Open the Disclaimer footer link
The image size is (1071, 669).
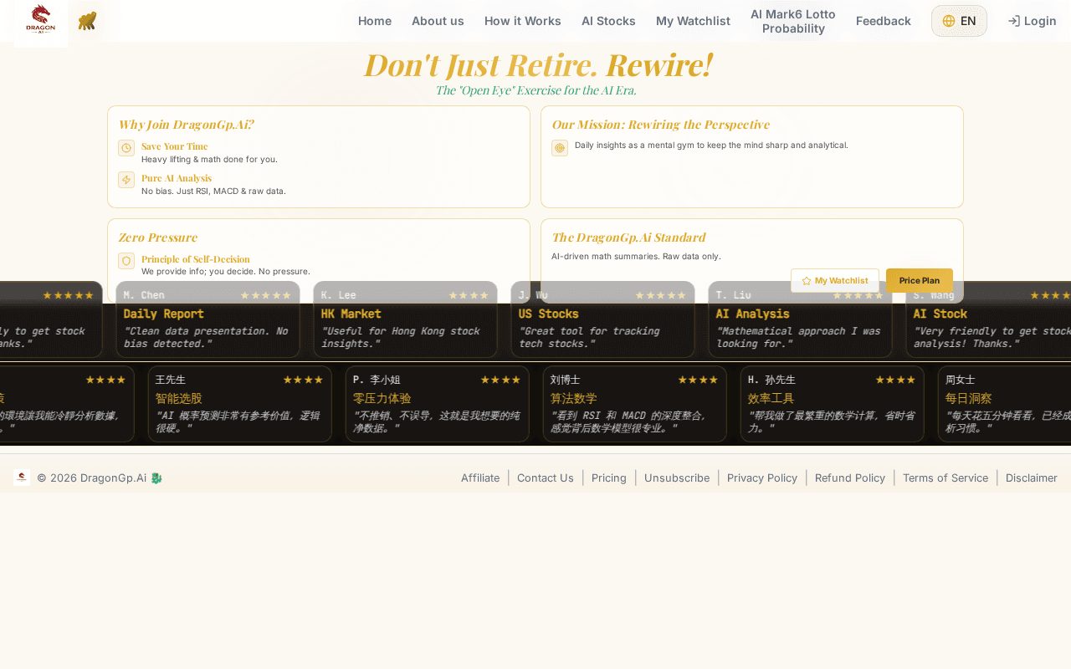pos(1032,477)
